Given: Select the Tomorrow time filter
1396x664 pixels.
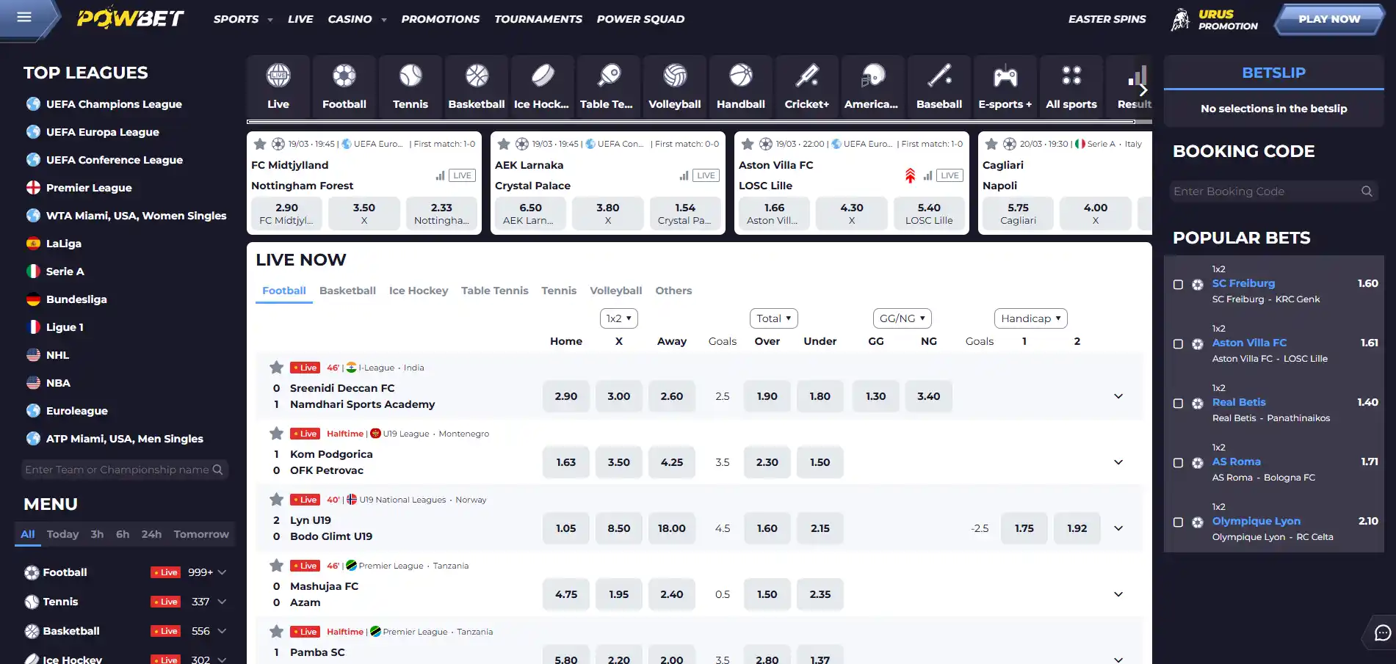Looking at the screenshot, I should (201, 534).
